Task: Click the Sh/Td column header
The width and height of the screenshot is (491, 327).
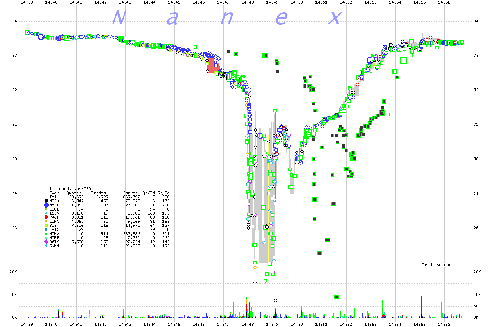Action: click(x=164, y=193)
